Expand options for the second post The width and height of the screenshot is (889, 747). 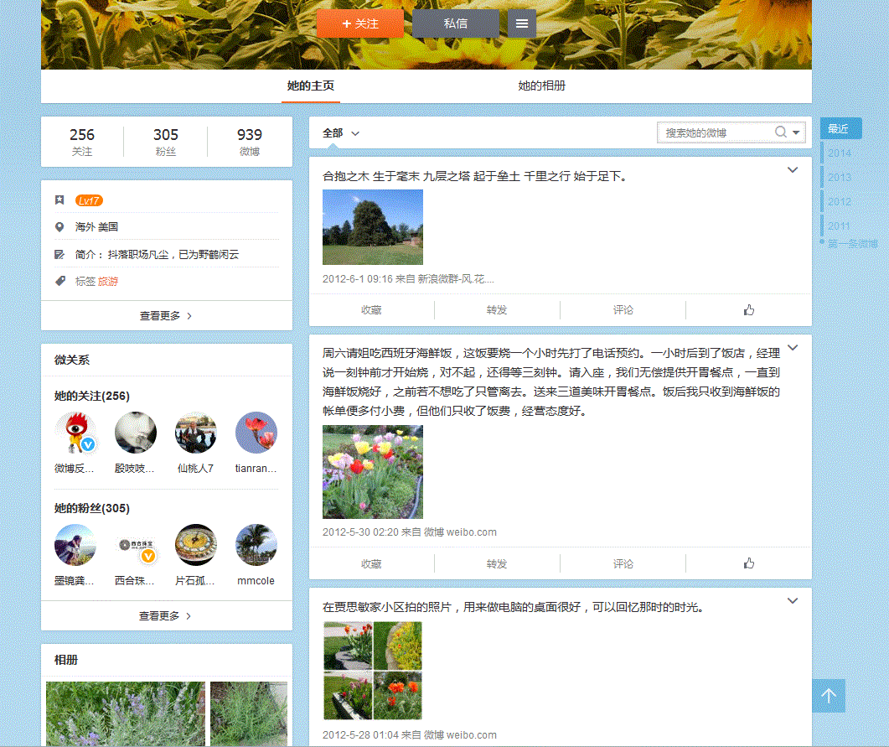[x=793, y=347]
